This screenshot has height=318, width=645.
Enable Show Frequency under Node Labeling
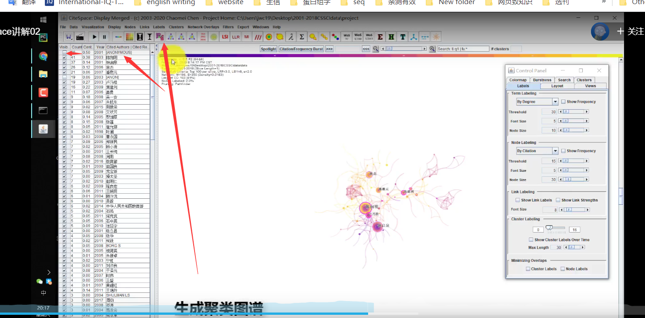564,151
